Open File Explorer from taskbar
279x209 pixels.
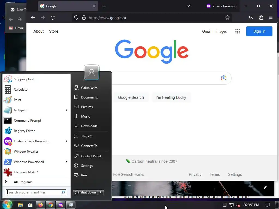coord(20,205)
